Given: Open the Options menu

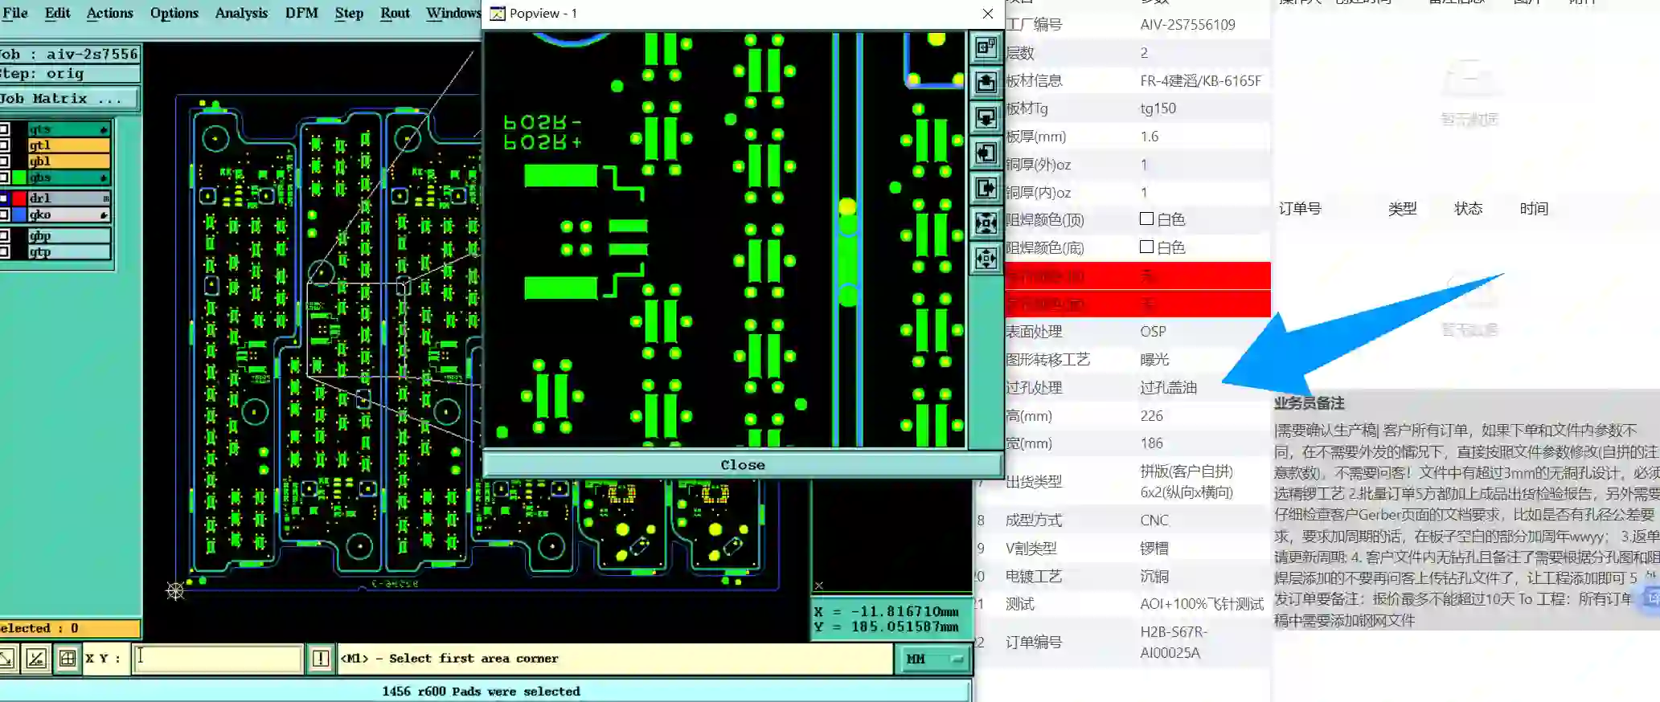Looking at the screenshot, I should click(174, 13).
